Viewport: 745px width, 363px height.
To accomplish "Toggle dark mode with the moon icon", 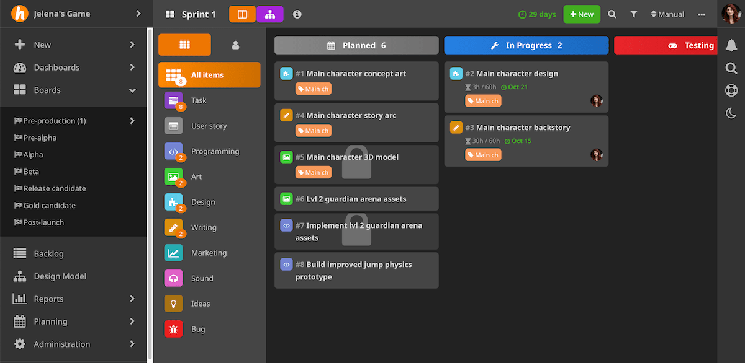I will click(731, 113).
